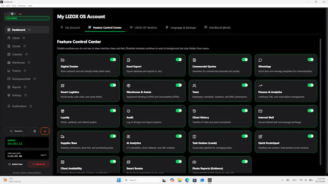Image resolution: width=328 pixels, height=184 pixels.
Task: Open Microsoft Edge from the taskbar
Action: point(187,180)
